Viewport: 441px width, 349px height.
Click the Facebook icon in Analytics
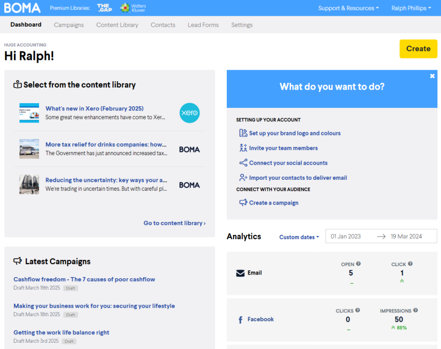240,319
